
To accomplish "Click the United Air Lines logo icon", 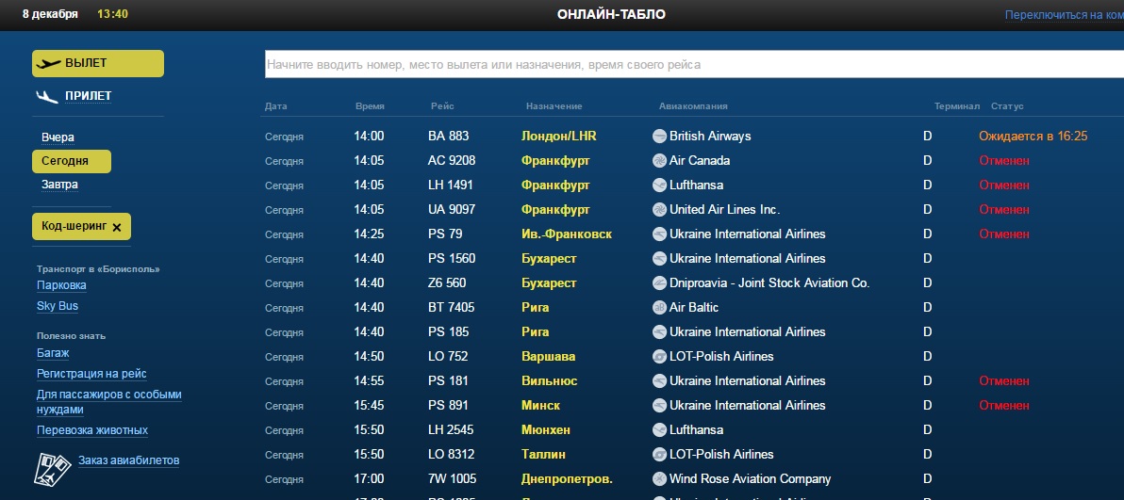I will tap(659, 210).
